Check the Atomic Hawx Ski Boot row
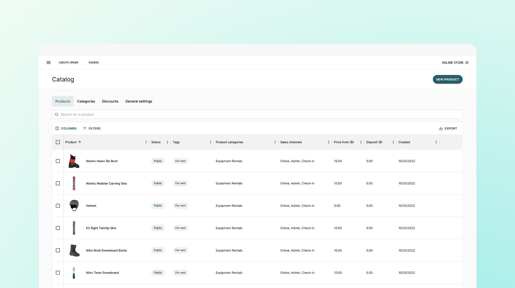515x288 pixels. pos(58,161)
